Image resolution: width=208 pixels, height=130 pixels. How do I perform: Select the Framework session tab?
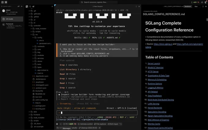point(12,26)
